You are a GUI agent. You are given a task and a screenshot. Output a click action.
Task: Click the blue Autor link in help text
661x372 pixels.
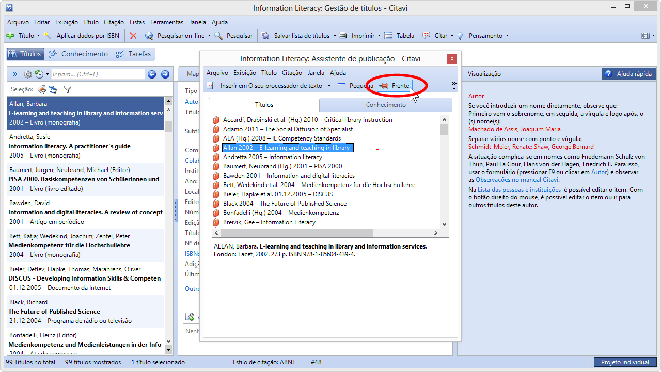coord(599,172)
